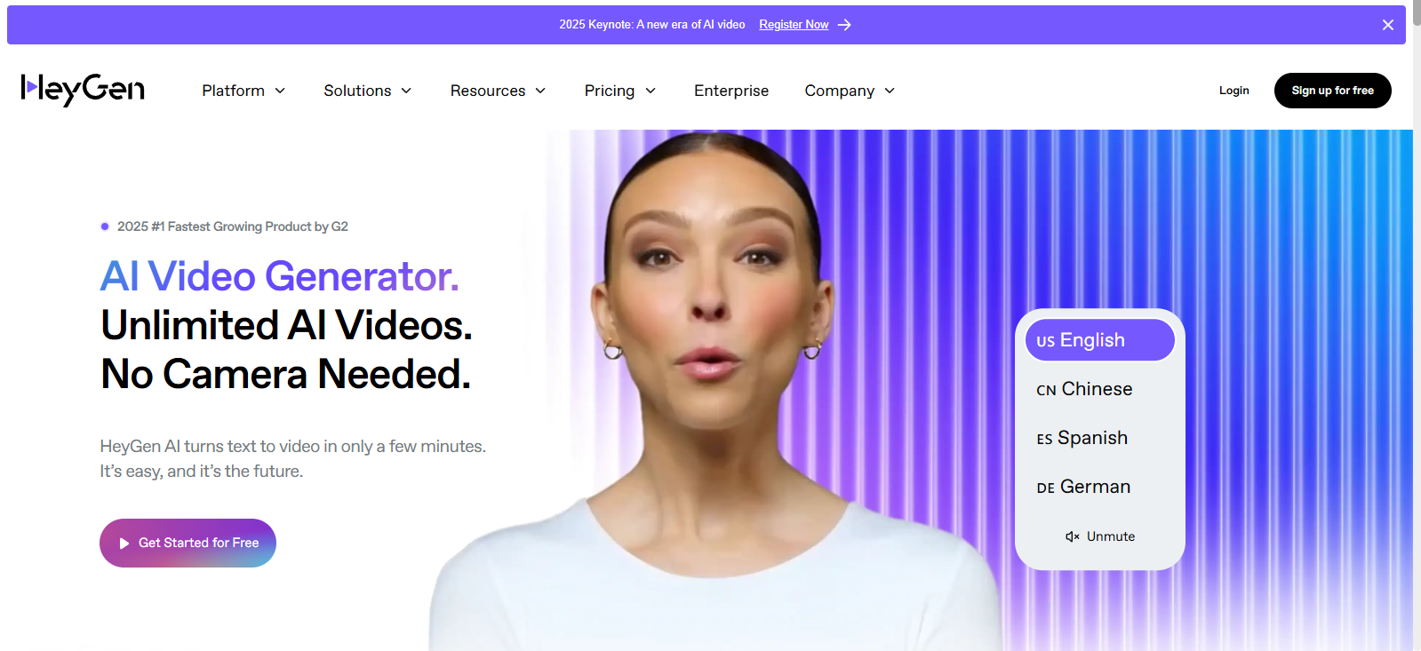Click the play icon in Get Started button

coord(124,544)
